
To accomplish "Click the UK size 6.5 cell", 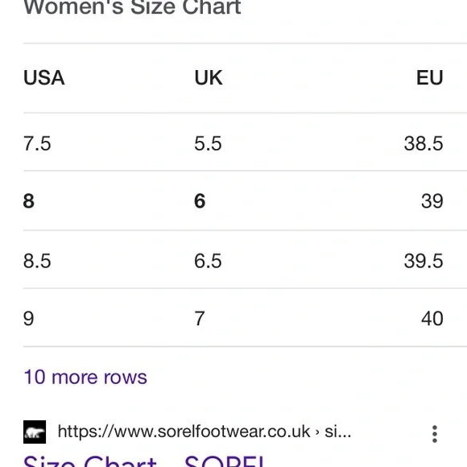I will tap(208, 261).
